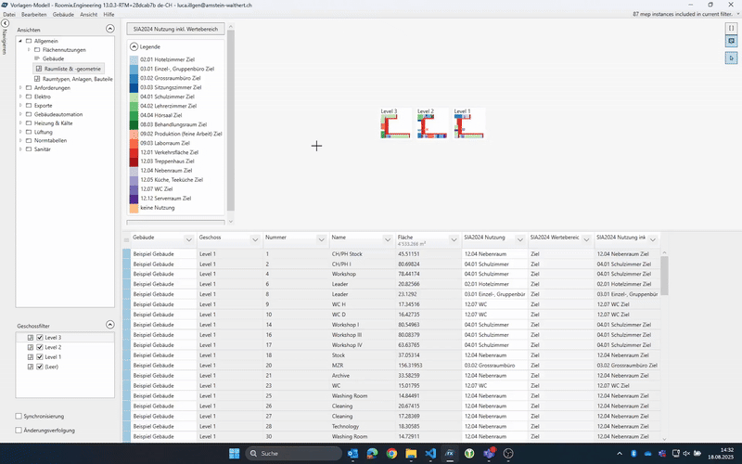
Task: Open the Raumliste & -geometrie view
Action: [72, 69]
